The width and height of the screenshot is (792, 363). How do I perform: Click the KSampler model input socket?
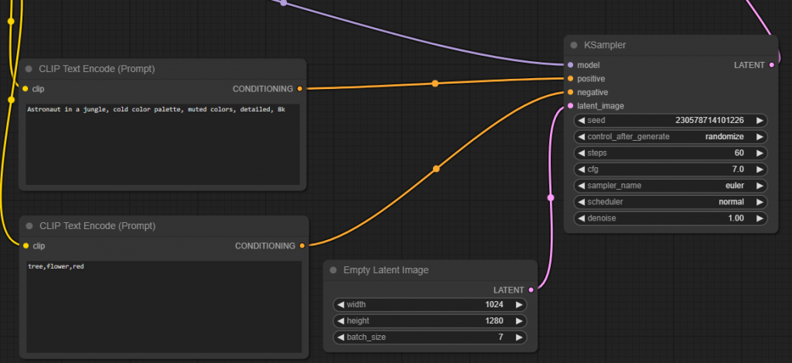click(570, 65)
